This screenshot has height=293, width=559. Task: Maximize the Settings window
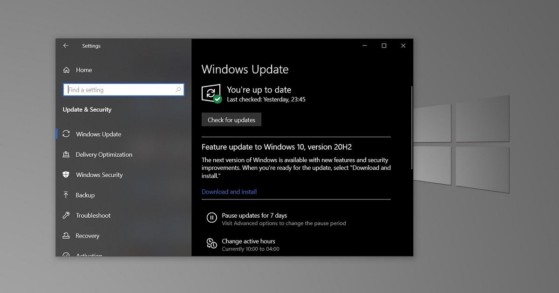[x=384, y=46]
